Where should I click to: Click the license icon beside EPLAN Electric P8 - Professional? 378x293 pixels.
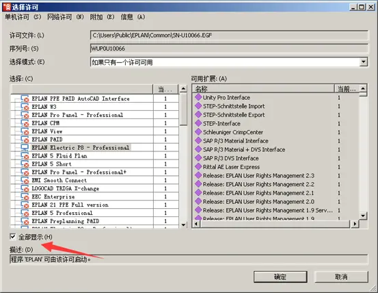pos(25,147)
